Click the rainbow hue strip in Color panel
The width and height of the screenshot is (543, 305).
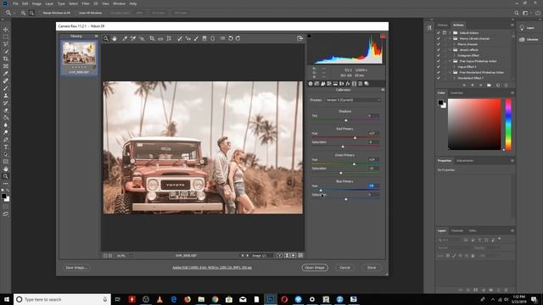(x=508, y=125)
